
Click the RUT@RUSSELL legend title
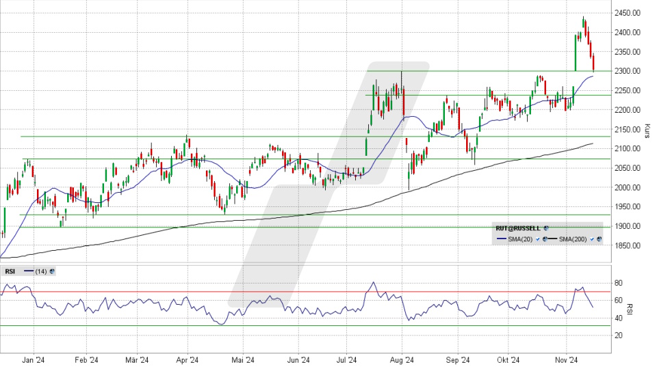(518, 228)
